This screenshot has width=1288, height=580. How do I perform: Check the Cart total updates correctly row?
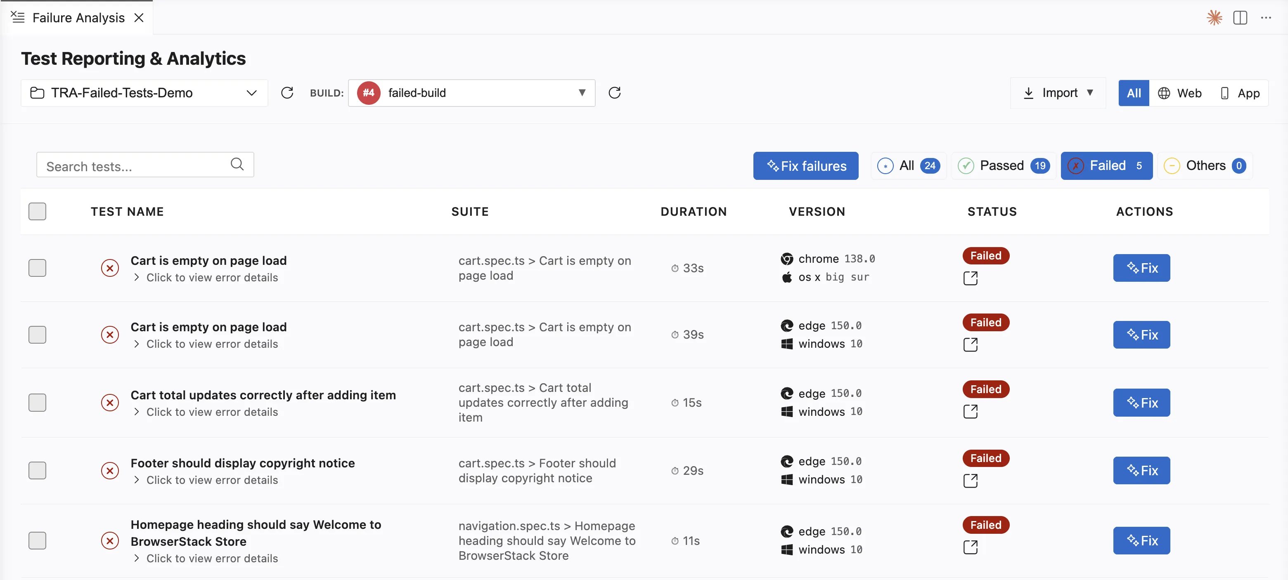[38, 403]
